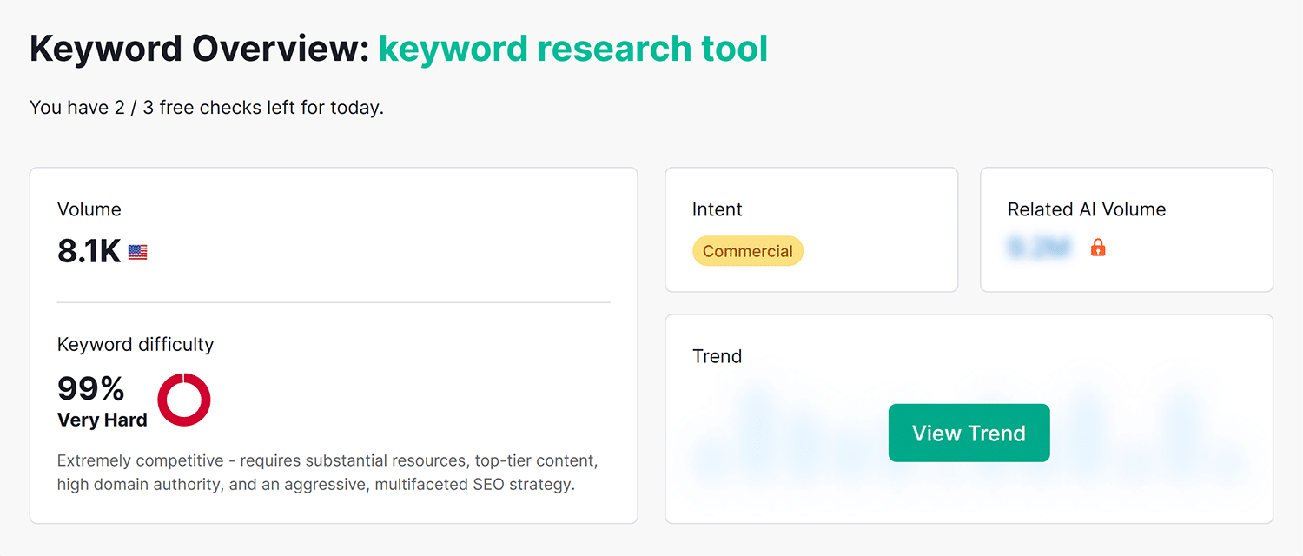This screenshot has height=556, width=1303.
Task: Click the 'Very Hard' label
Action: pyautogui.click(x=102, y=420)
